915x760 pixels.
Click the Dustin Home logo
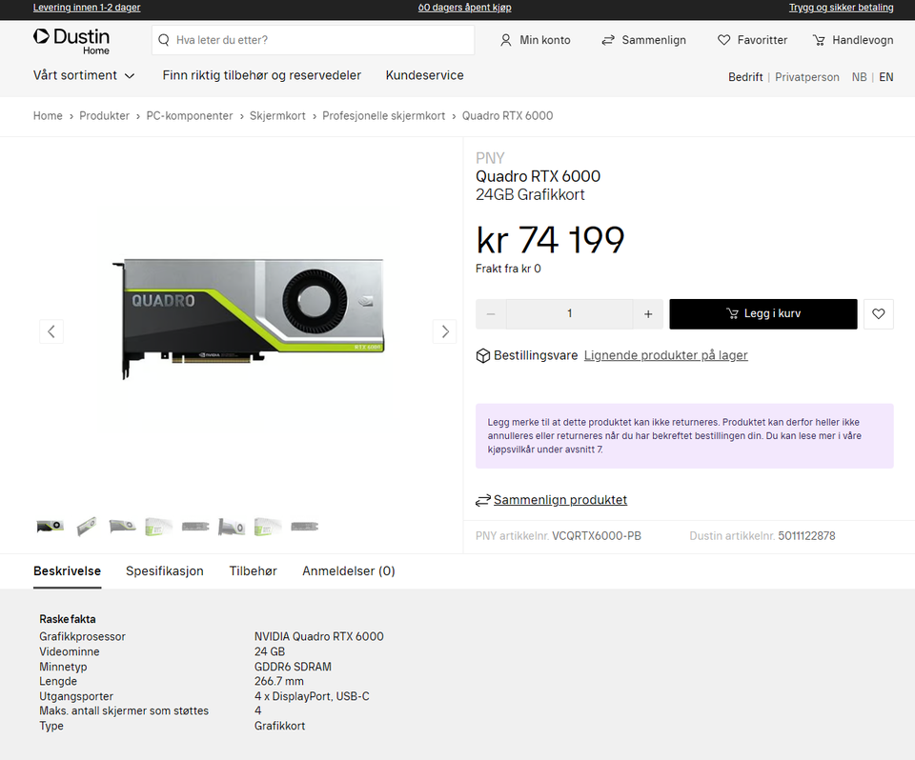[71, 41]
